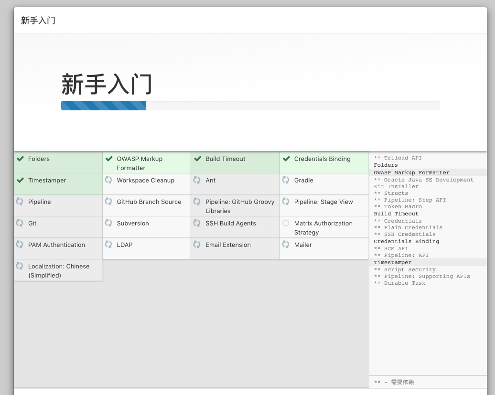Click the Localization: Chinese (Simplified) plugin entry
The width and height of the screenshot is (495, 395).
coord(58,270)
